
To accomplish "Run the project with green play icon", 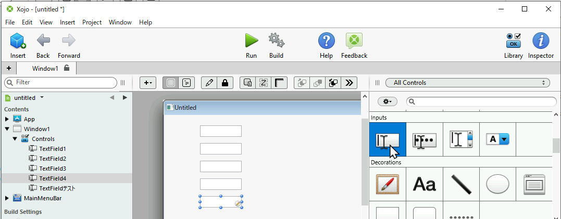I will (252, 41).
